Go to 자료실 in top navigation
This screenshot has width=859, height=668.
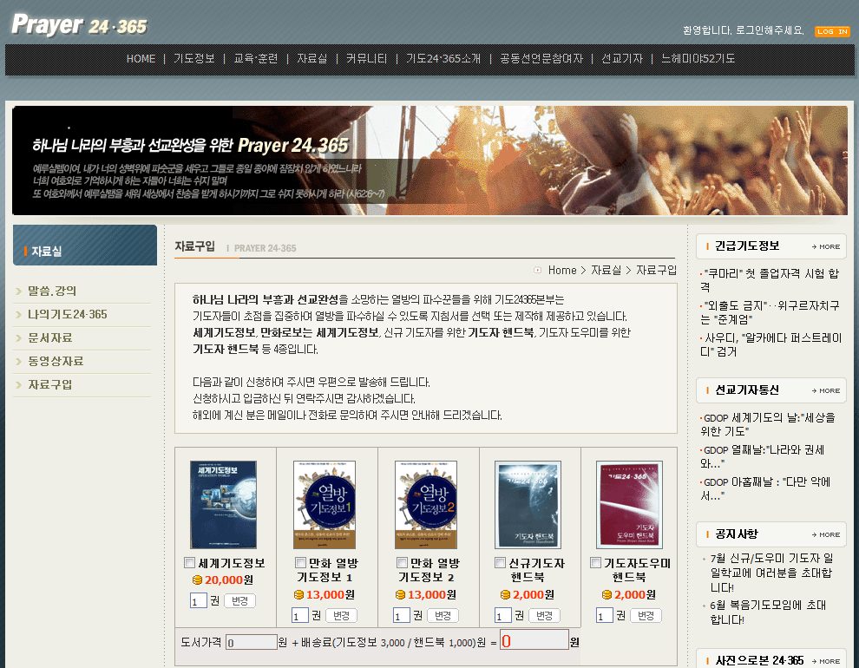(x=311, y=59)
